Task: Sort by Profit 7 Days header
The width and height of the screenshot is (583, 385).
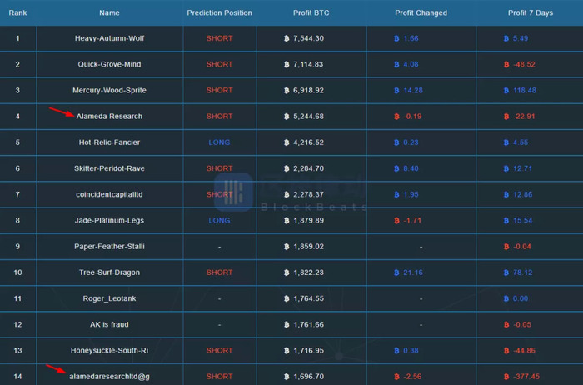Action: 531,12
